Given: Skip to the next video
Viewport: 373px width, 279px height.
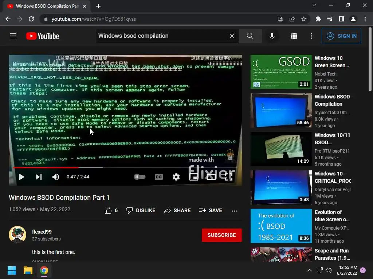Looking at the screenshot, I should [x=39, y=177].
